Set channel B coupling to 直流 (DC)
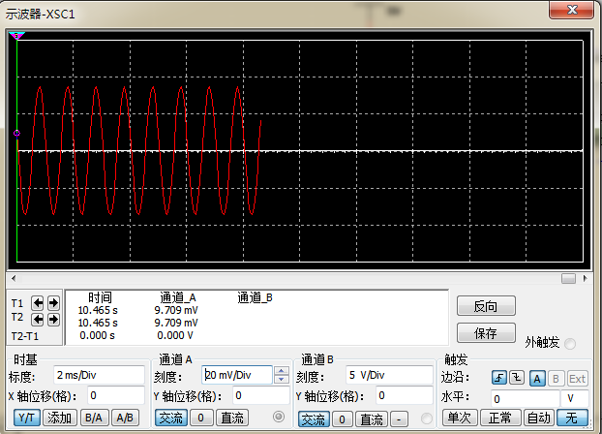Image resolution: width=602 pixels, height=434 pixels. [372, 419]
